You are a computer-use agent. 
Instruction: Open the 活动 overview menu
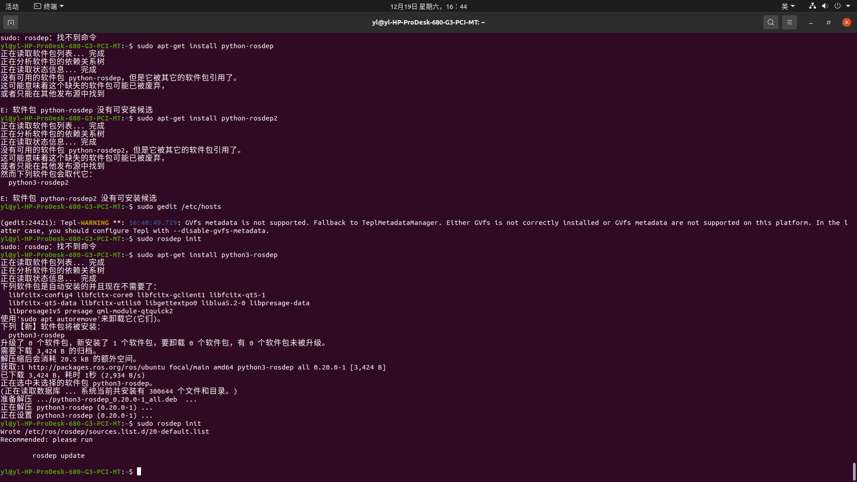click(x=12, y=6)
